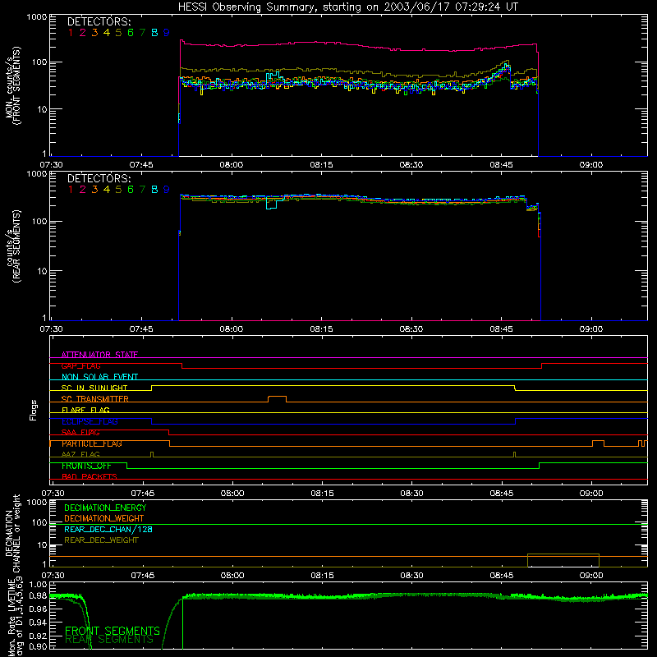Click the BAD_PACKETS flag label
Screen dimensions: 657x657
(x=90, y=476)
